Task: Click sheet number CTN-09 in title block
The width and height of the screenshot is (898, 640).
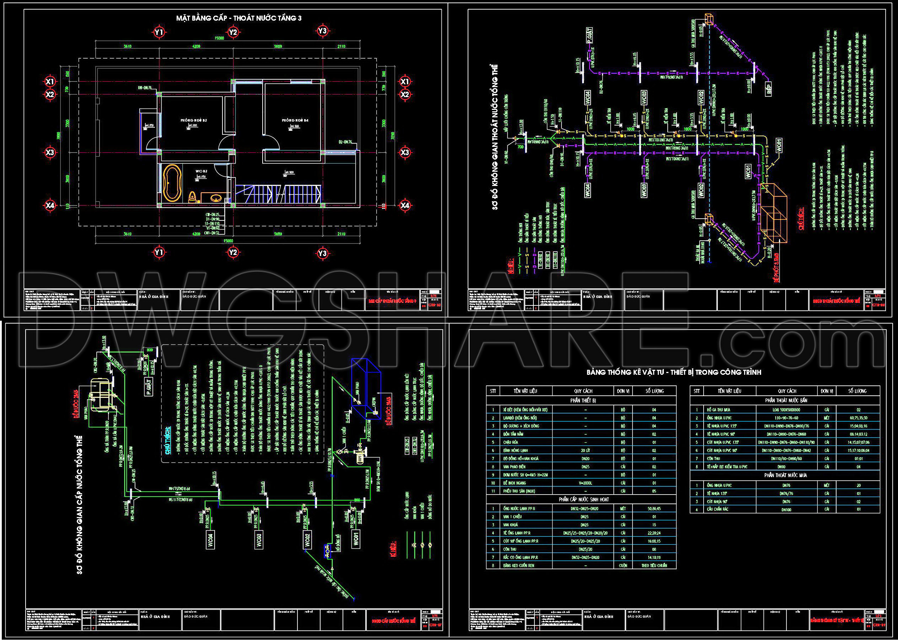Action: 879,625
